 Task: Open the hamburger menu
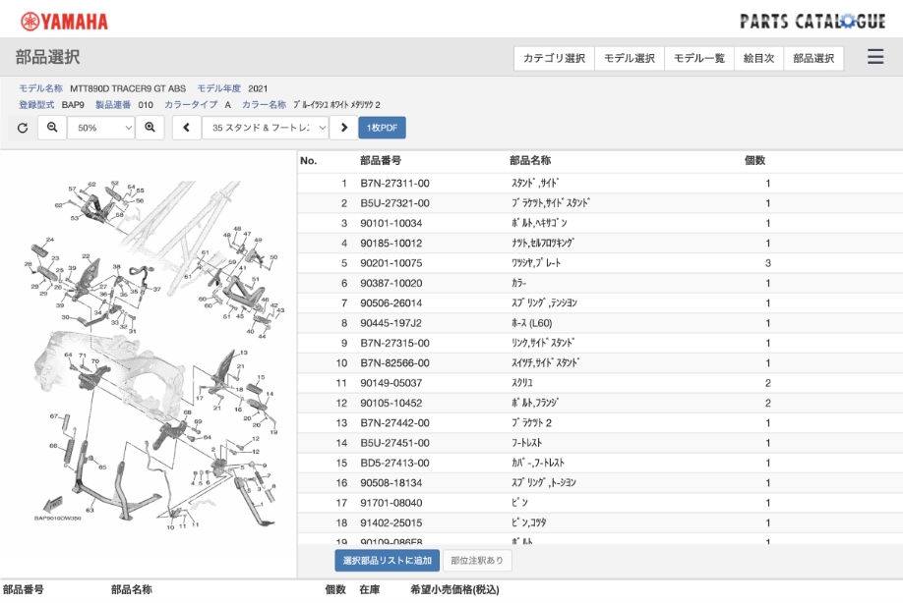(874, 58)
